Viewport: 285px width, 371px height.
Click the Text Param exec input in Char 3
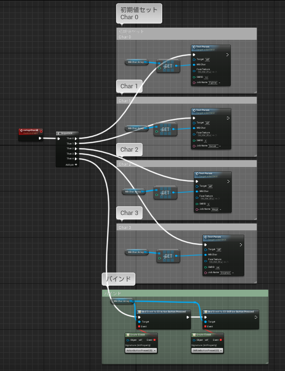pyautogui.click(x=205, y=245)
